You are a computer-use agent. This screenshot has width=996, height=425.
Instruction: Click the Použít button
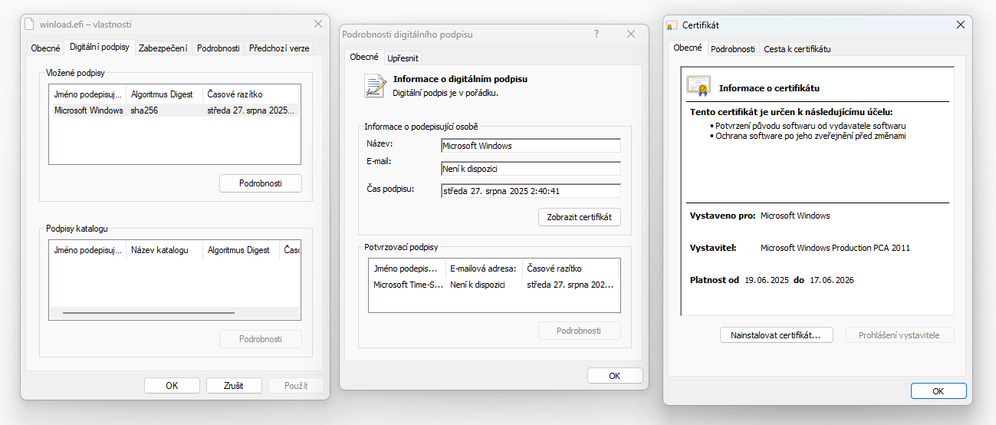[296, 386]
